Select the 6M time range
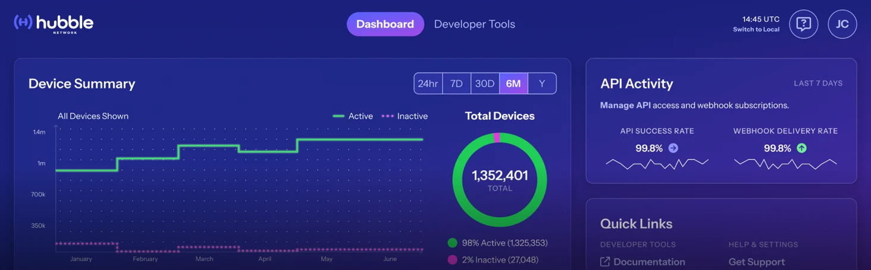The width and height of the screenshot is (871, 270). point(513,84)
